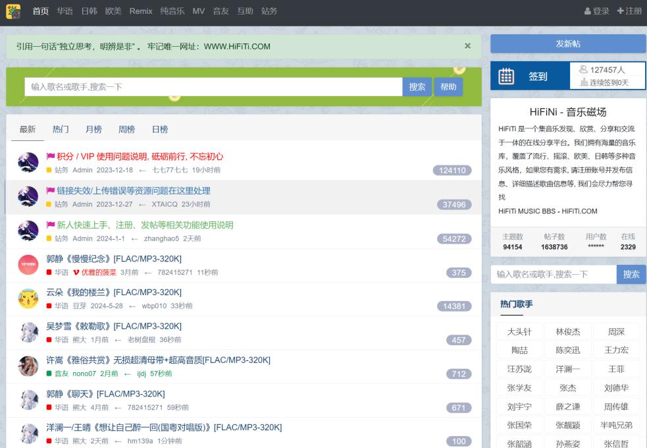Open post 吴梦雪《敕勒歌》[FLAC/MP3-320K]
The image size is (647, 448).
click(114, 326)
